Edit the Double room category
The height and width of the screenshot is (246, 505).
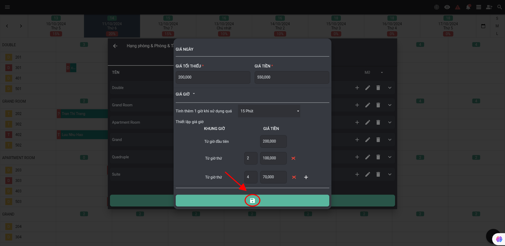368,88
